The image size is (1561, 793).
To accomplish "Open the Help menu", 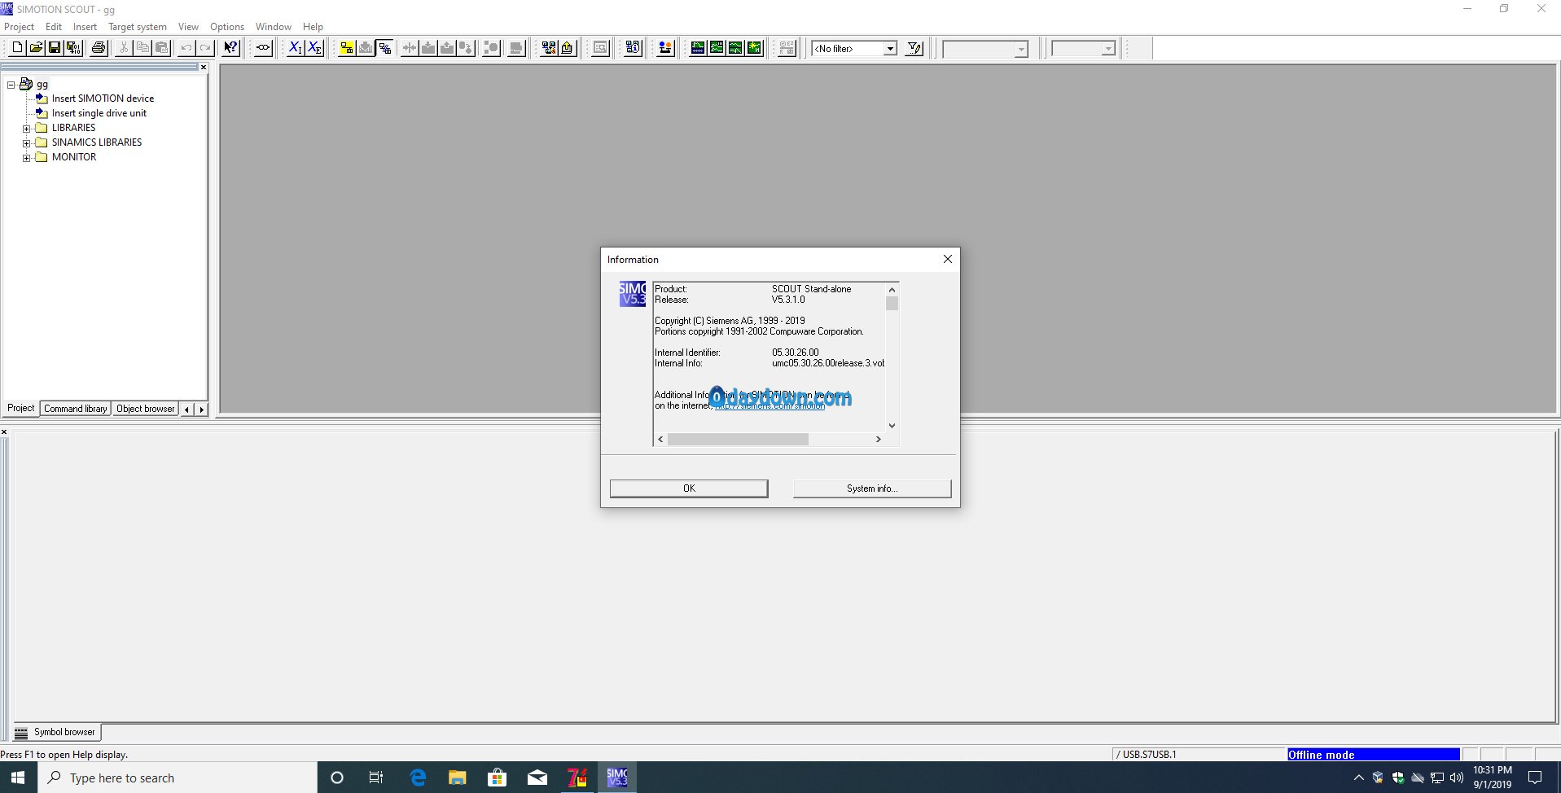I will click(x=313, y=27).
